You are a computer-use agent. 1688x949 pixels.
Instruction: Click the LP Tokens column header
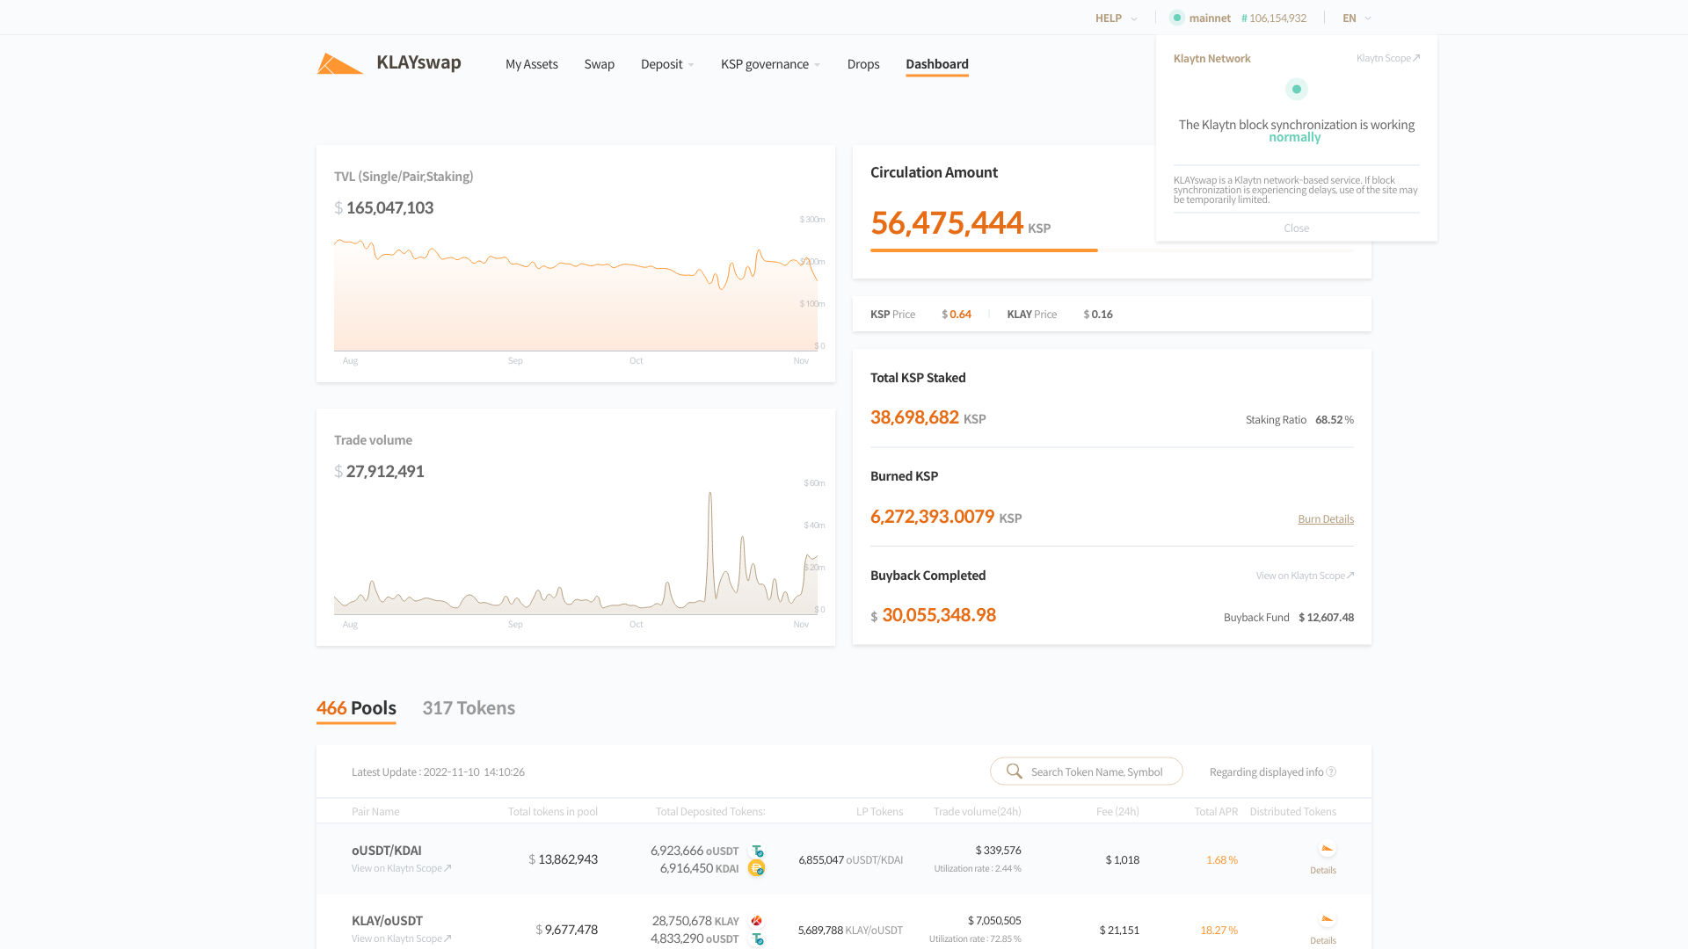[879, 812]
